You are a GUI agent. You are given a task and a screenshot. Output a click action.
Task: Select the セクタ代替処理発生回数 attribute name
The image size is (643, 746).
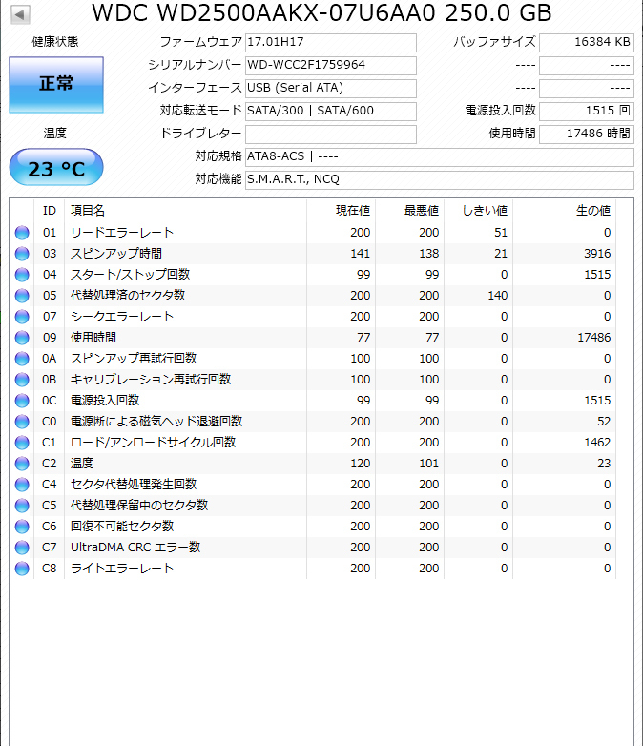click(x=134, y=485)
